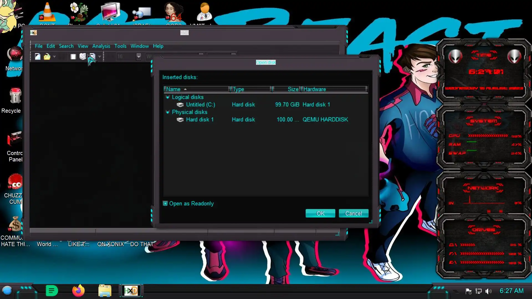Viewport: 532px width, 299px height.
Task: Select the Untitled (C:) logical disk
Action: click(200, 105)
